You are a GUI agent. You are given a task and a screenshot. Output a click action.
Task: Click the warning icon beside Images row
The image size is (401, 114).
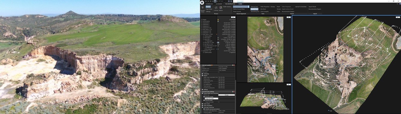click(x=218, y=19)
